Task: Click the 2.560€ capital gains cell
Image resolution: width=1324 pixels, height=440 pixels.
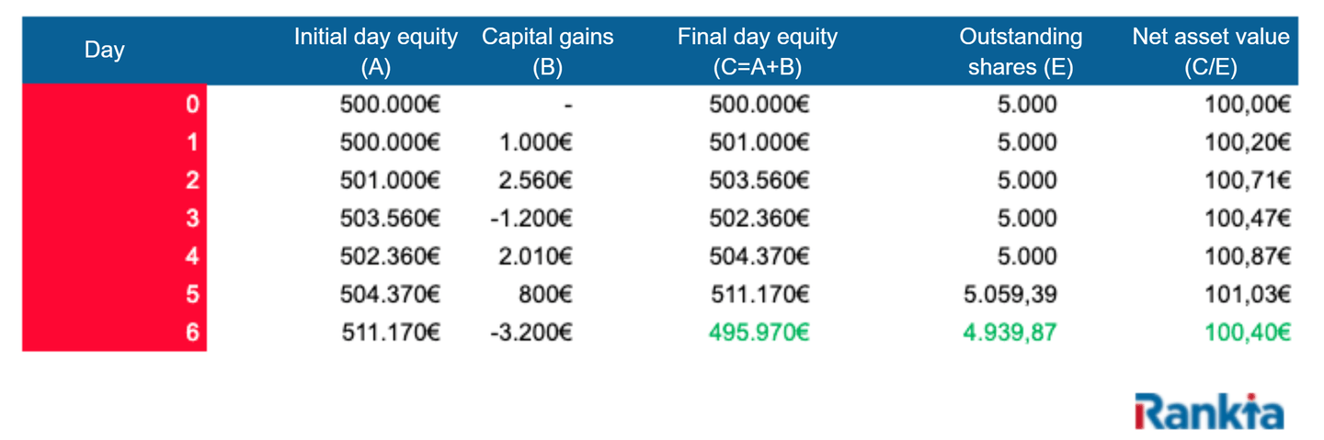Action: (x=534, y=181)
